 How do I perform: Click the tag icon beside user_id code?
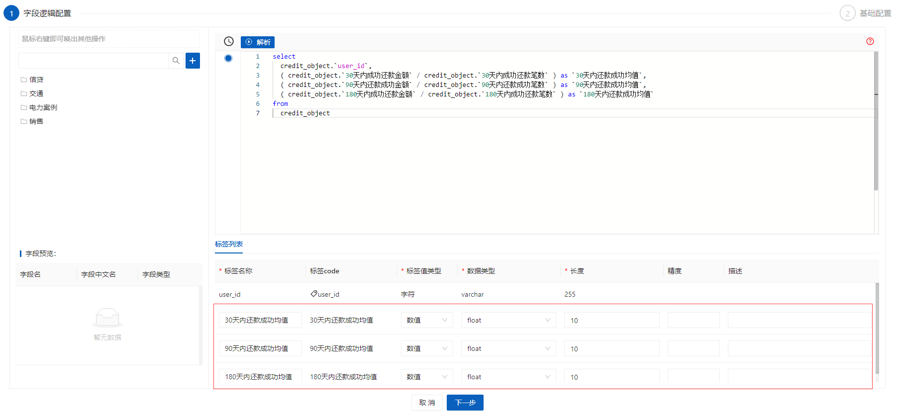[314, 294]
